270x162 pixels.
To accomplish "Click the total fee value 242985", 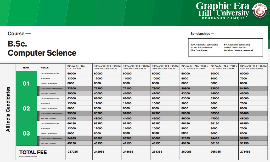I will click(x=99, y=152).
